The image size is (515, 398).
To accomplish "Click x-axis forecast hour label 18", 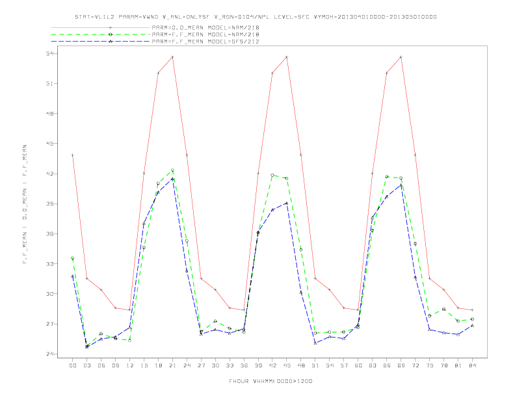I will tap(158, 365).
